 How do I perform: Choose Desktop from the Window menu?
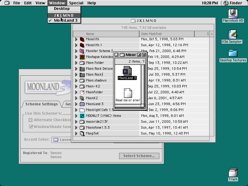click(64, 9)
